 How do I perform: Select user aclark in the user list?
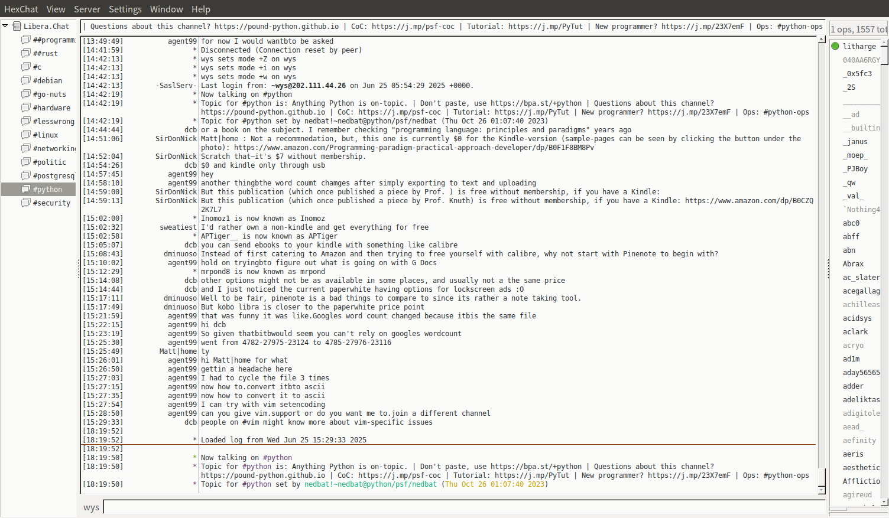coord(855,331)
